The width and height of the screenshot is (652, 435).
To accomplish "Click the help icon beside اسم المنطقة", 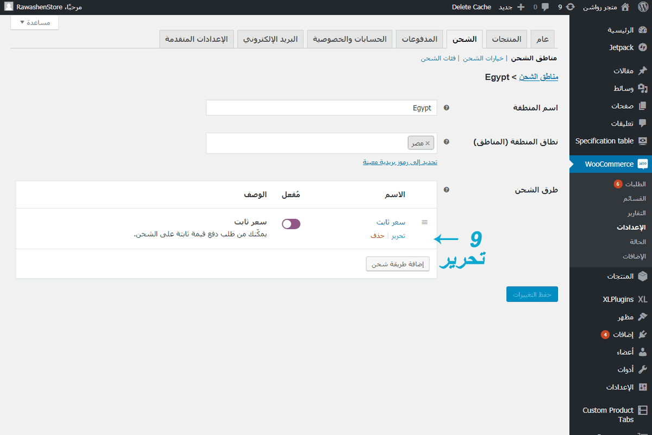I will tap(447, 108).
